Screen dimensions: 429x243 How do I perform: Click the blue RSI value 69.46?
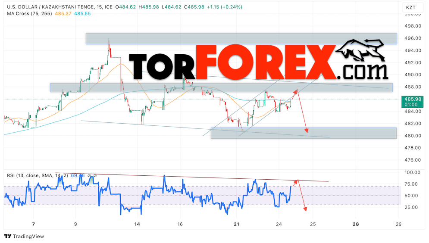[78, 175]
